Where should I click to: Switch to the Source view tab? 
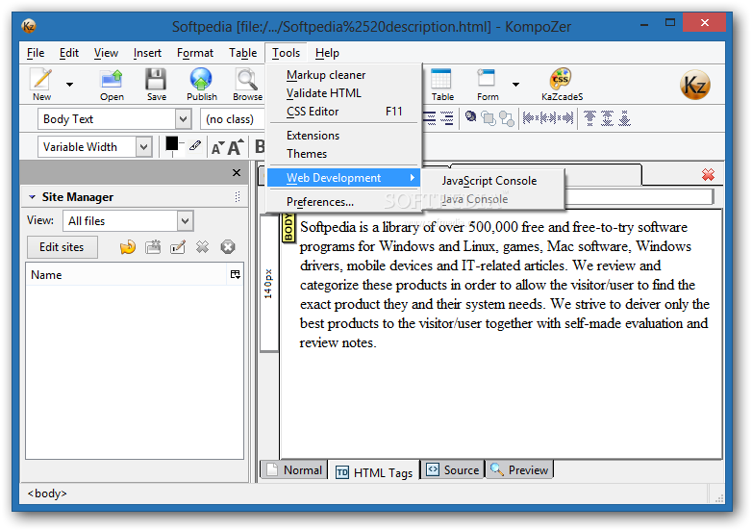(x=453, y=470)
